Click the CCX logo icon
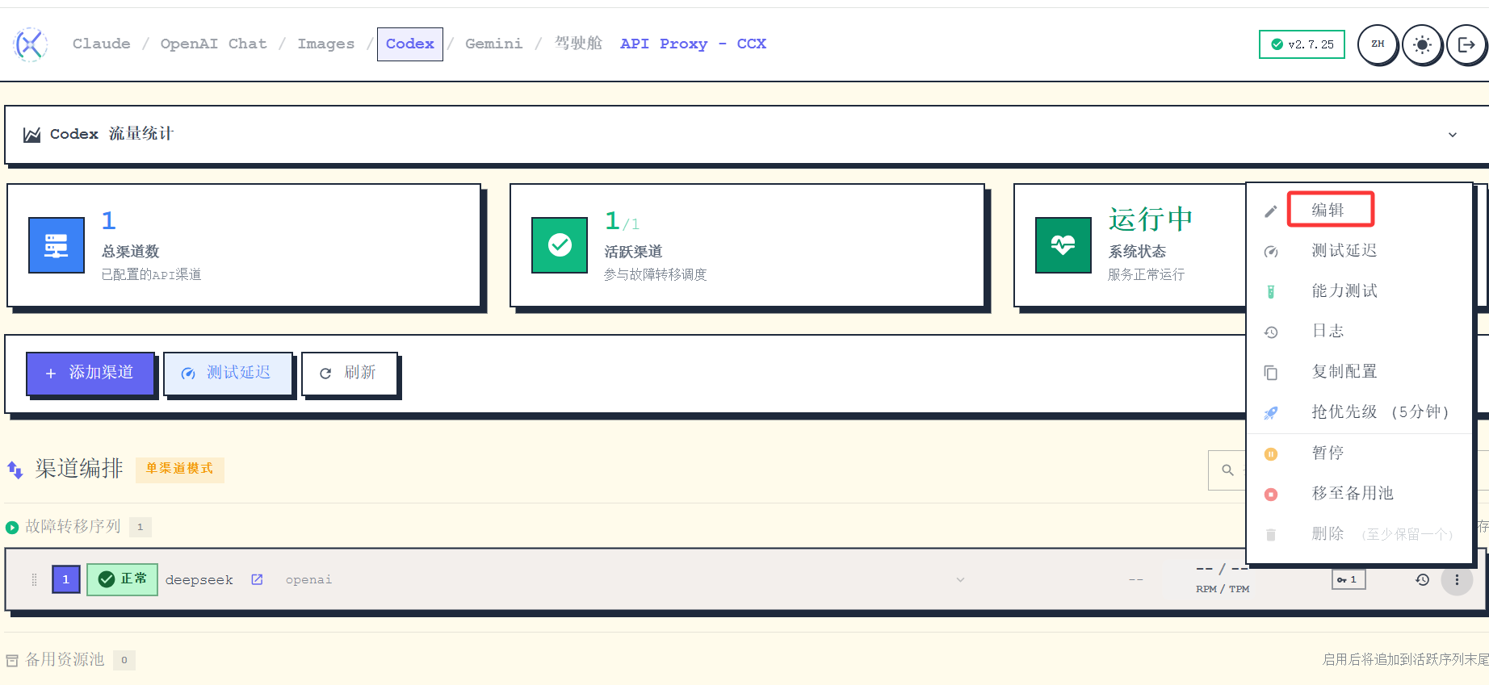Image resolution: width=1489 pixels, height=685 pixels. coord(31,44)
